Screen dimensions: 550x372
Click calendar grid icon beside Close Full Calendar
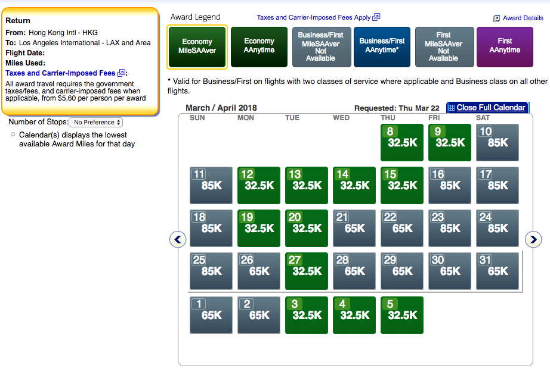click(x=451, y=108)
